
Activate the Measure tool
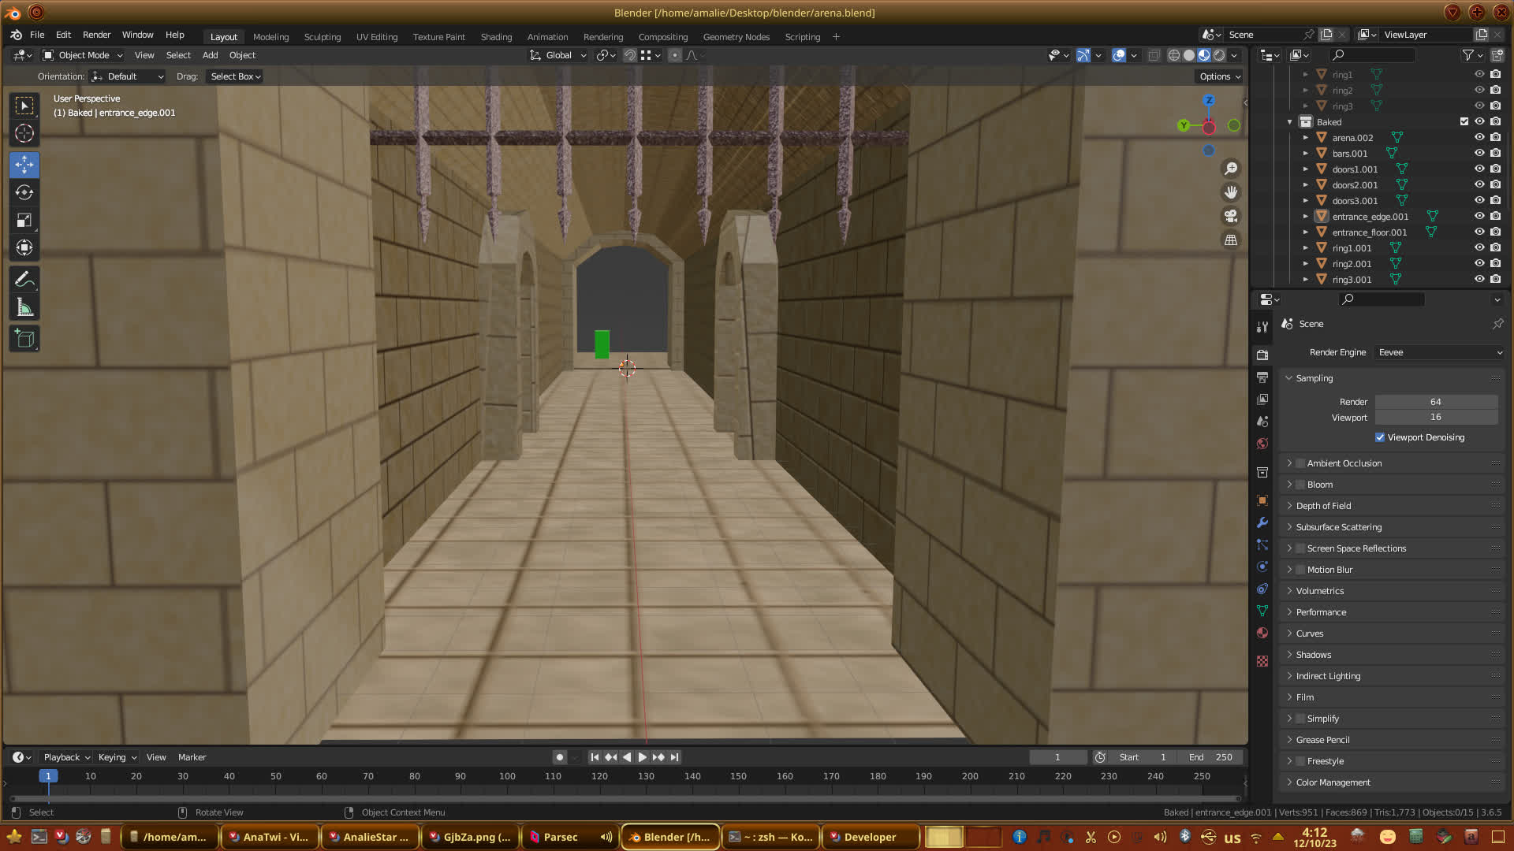[24, 308]
